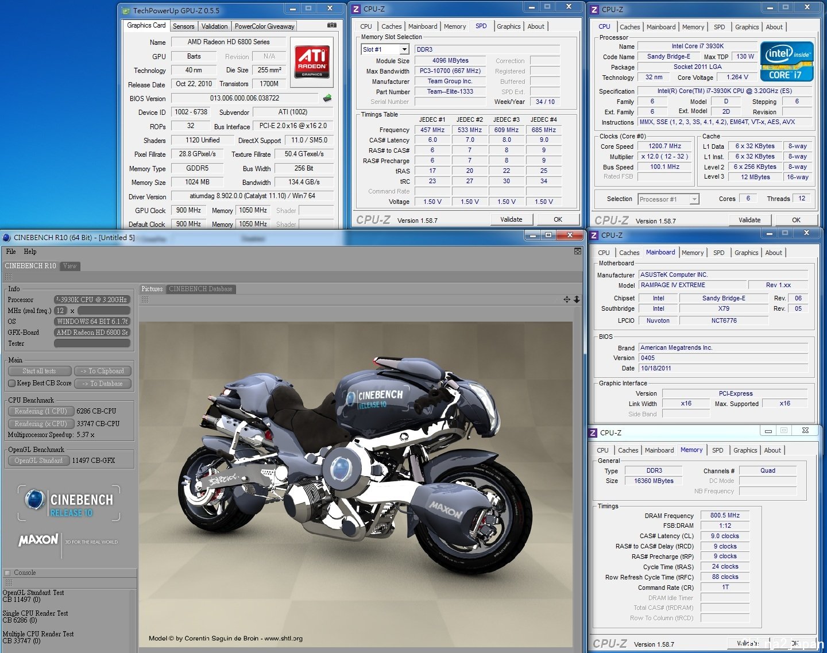Click the 33747 CB-CPU score value
The height and width of the screenshot is (653, 827).
click(x=98, y=424)
